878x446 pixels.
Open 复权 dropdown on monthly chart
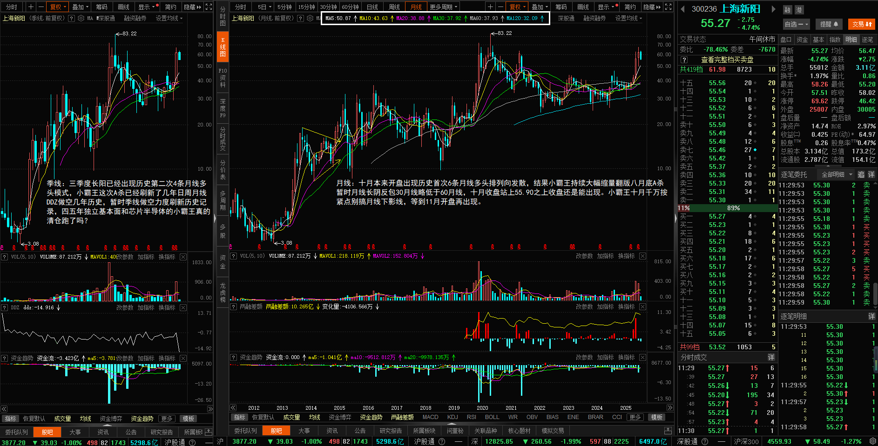pyautogui.click(x=518, y=7)
